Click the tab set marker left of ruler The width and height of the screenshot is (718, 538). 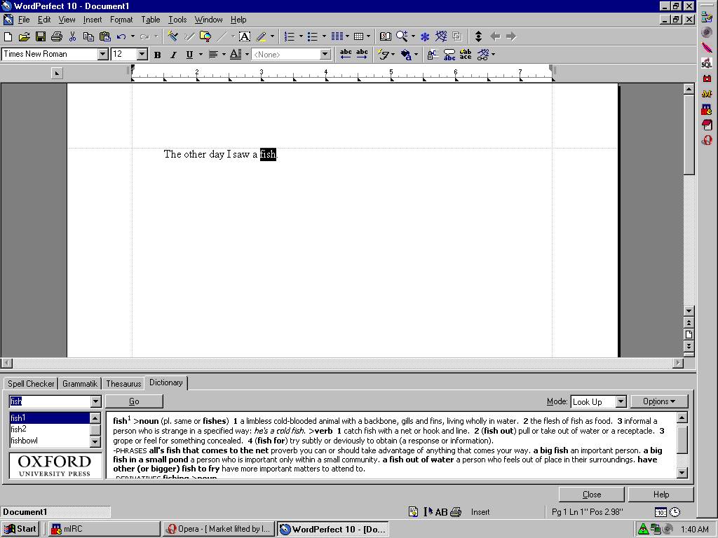click(57, 73)
